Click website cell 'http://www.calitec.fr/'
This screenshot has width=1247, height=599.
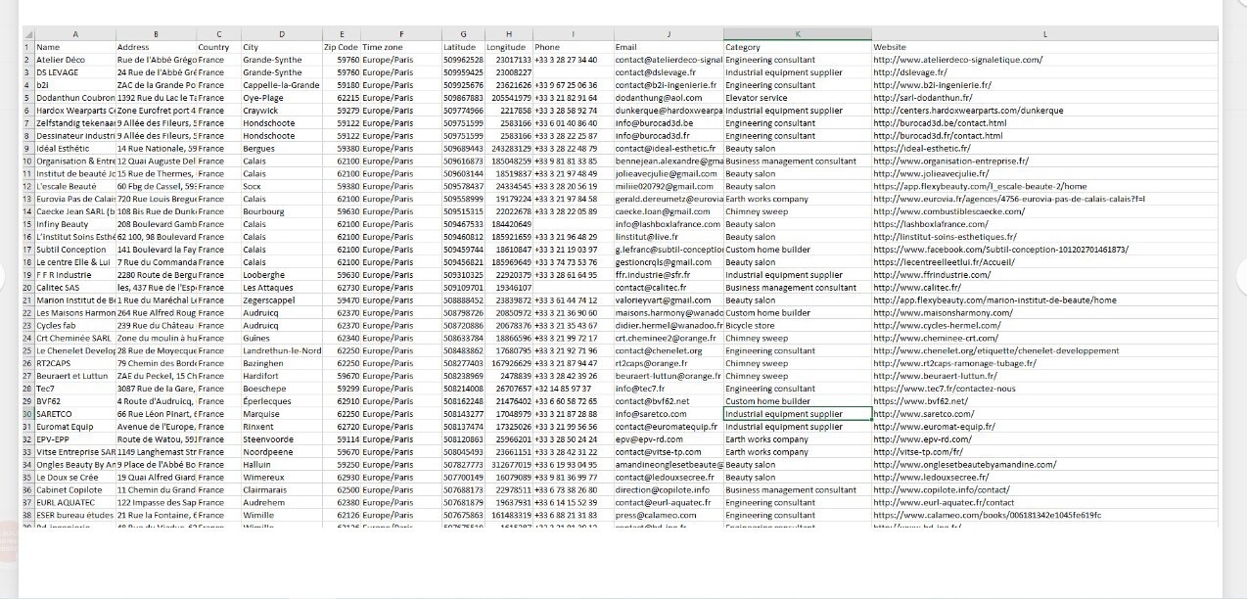(x=1044, y=288)
